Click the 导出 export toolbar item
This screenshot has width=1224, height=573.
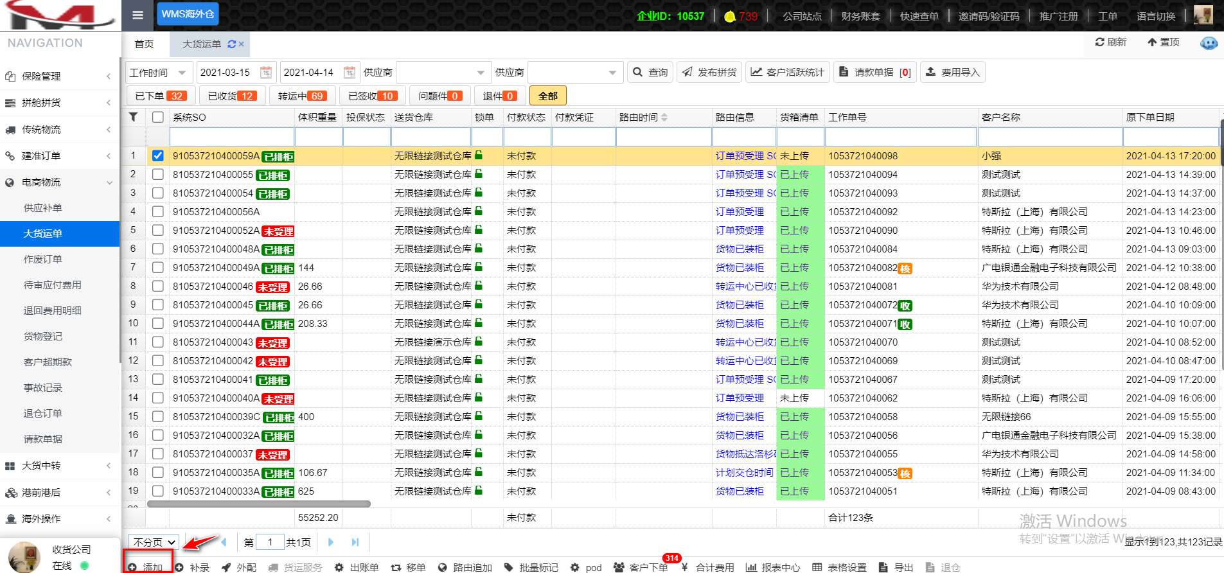896,567
